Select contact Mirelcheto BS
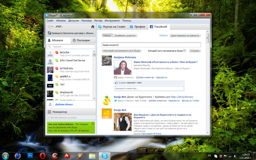Viewport: 256px width, 160px height. point(70,94)
